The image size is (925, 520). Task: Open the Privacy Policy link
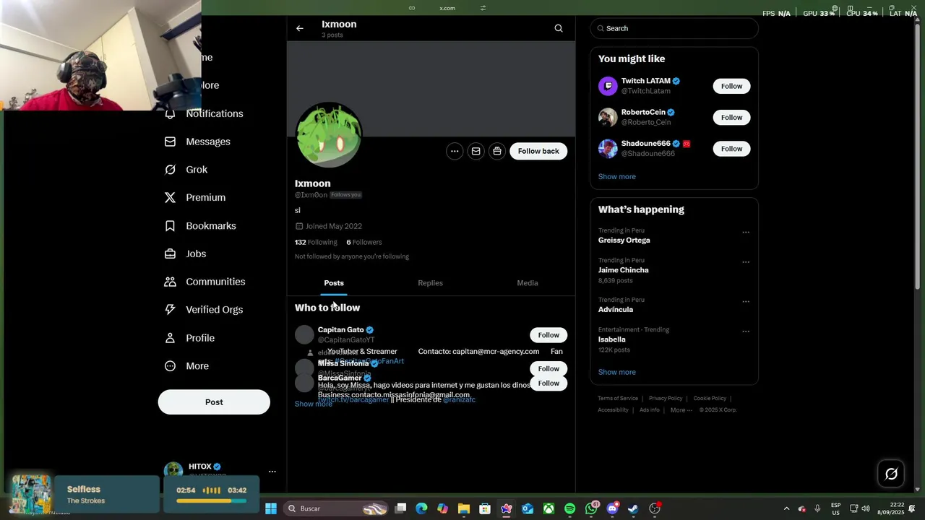pyautogui.click(x=666, y=399)
